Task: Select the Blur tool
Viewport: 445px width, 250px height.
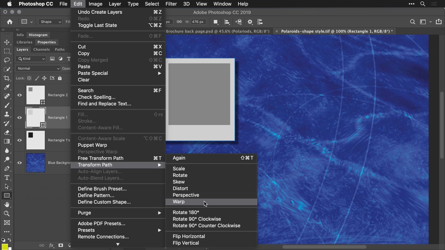Action: point(7,150)
